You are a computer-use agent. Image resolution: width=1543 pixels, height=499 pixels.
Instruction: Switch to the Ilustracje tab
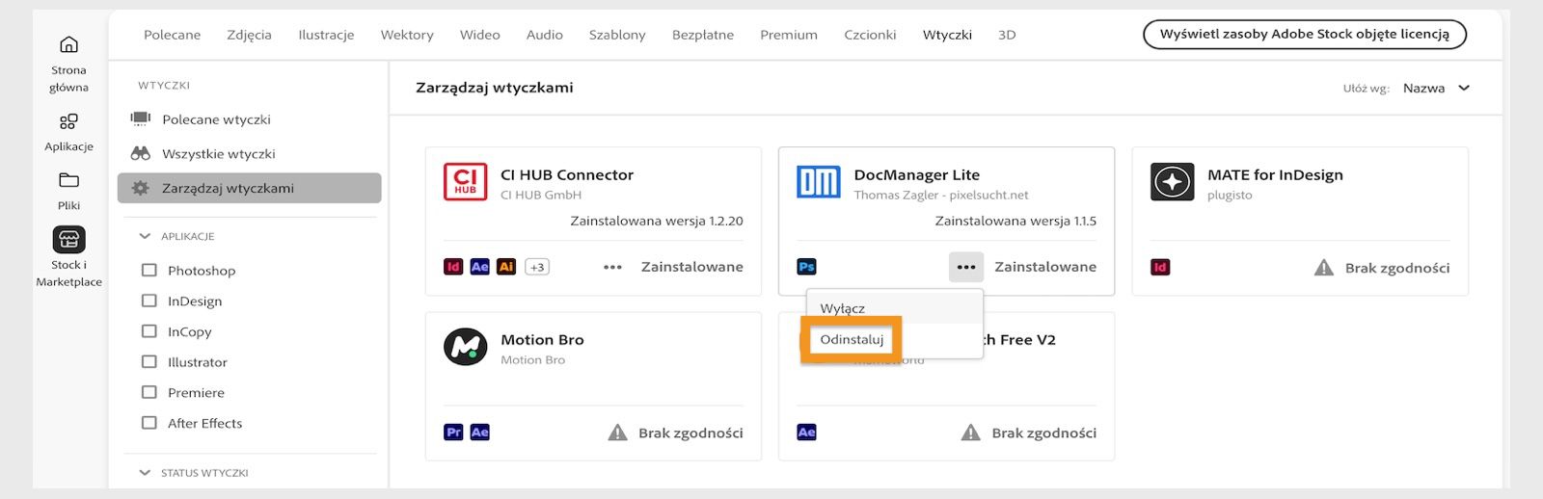(326, 35)
